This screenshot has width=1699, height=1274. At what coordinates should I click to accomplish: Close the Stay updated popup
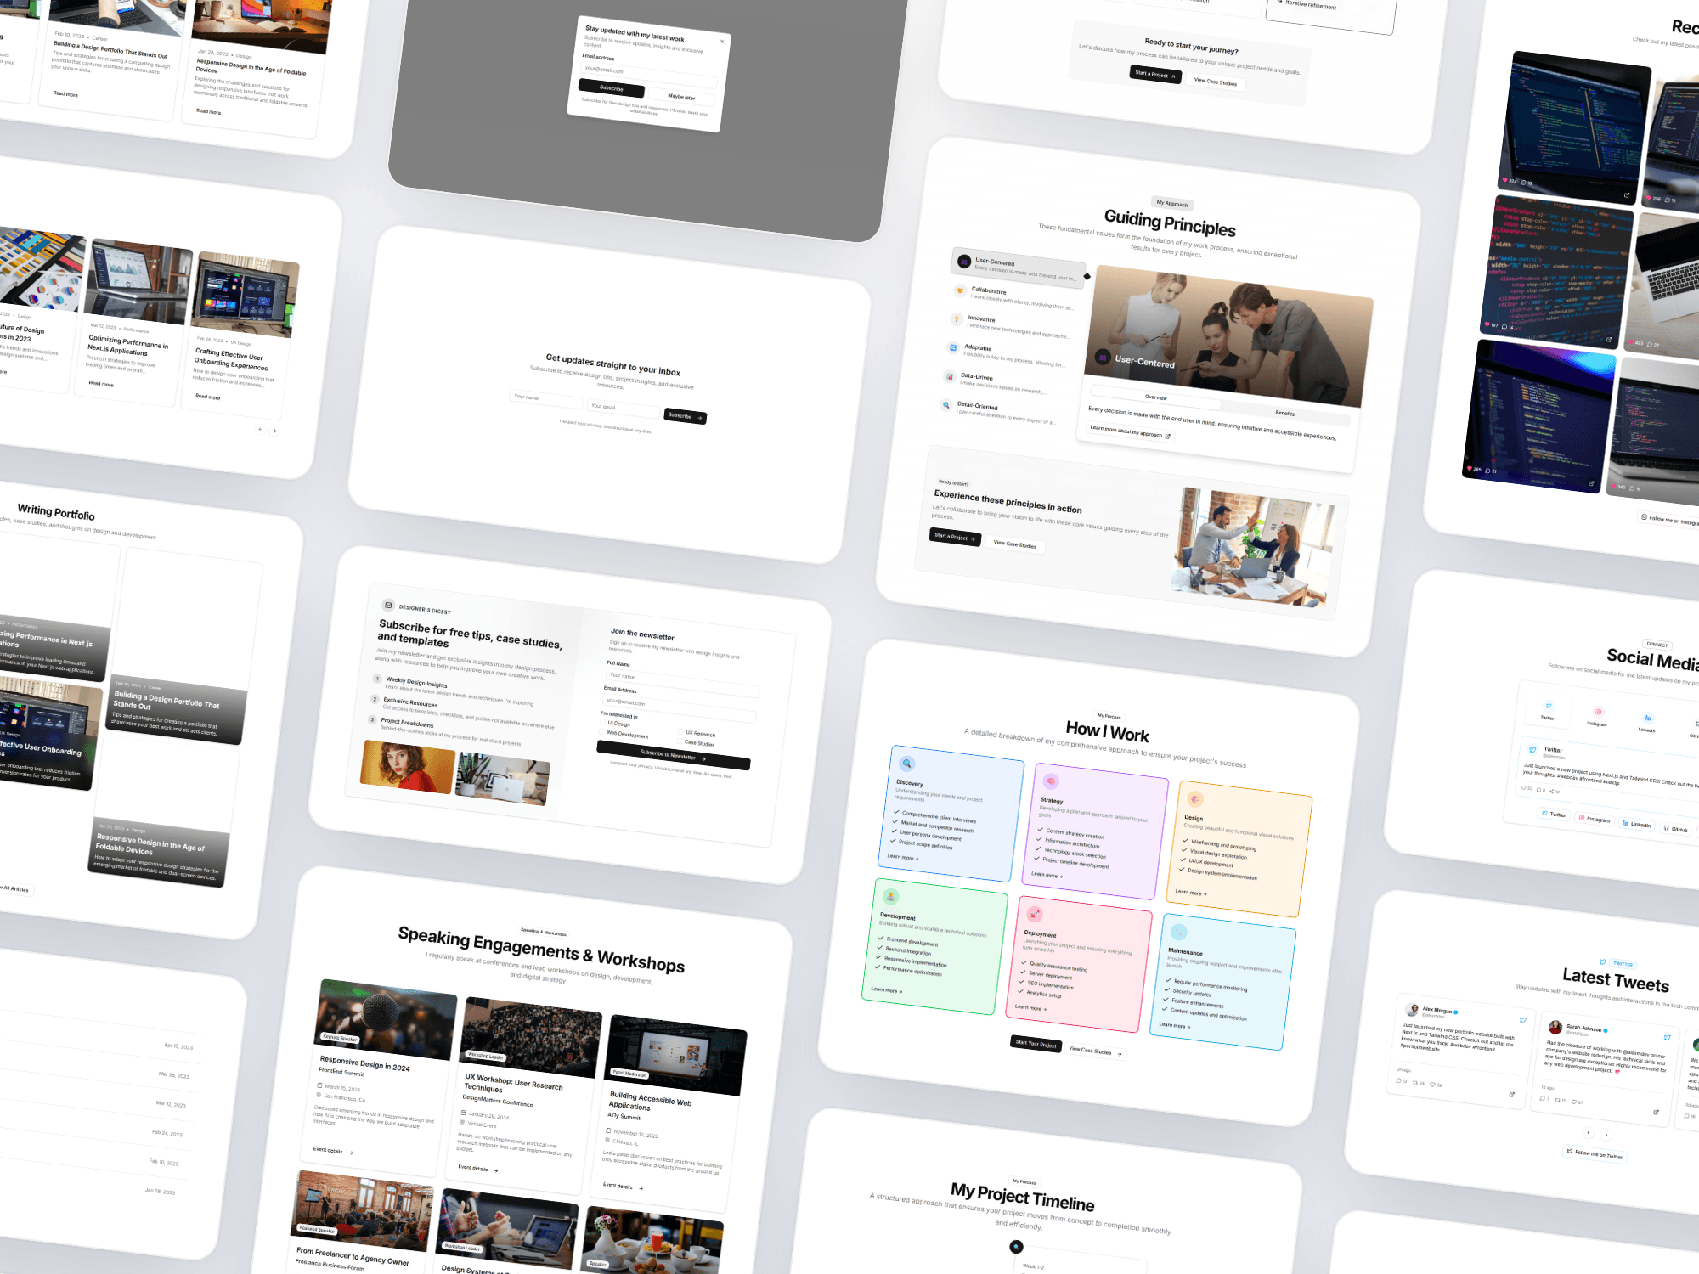coord(722,42)
